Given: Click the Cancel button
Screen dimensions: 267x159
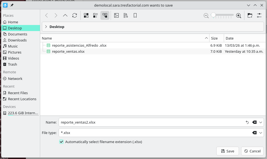Looking at the screenshot, I should pyautogui.click(x=252, y=151).
